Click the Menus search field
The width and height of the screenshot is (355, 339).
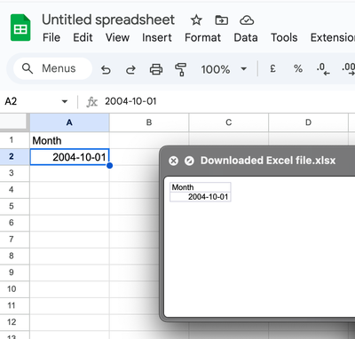52,68
